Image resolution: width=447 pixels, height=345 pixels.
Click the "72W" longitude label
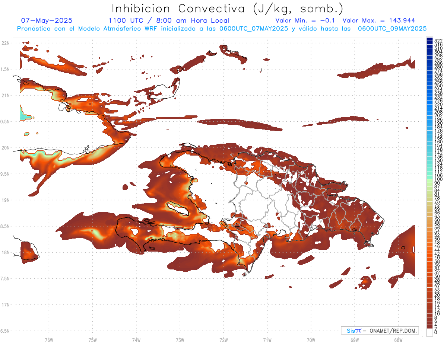click(x=223, y=340)
